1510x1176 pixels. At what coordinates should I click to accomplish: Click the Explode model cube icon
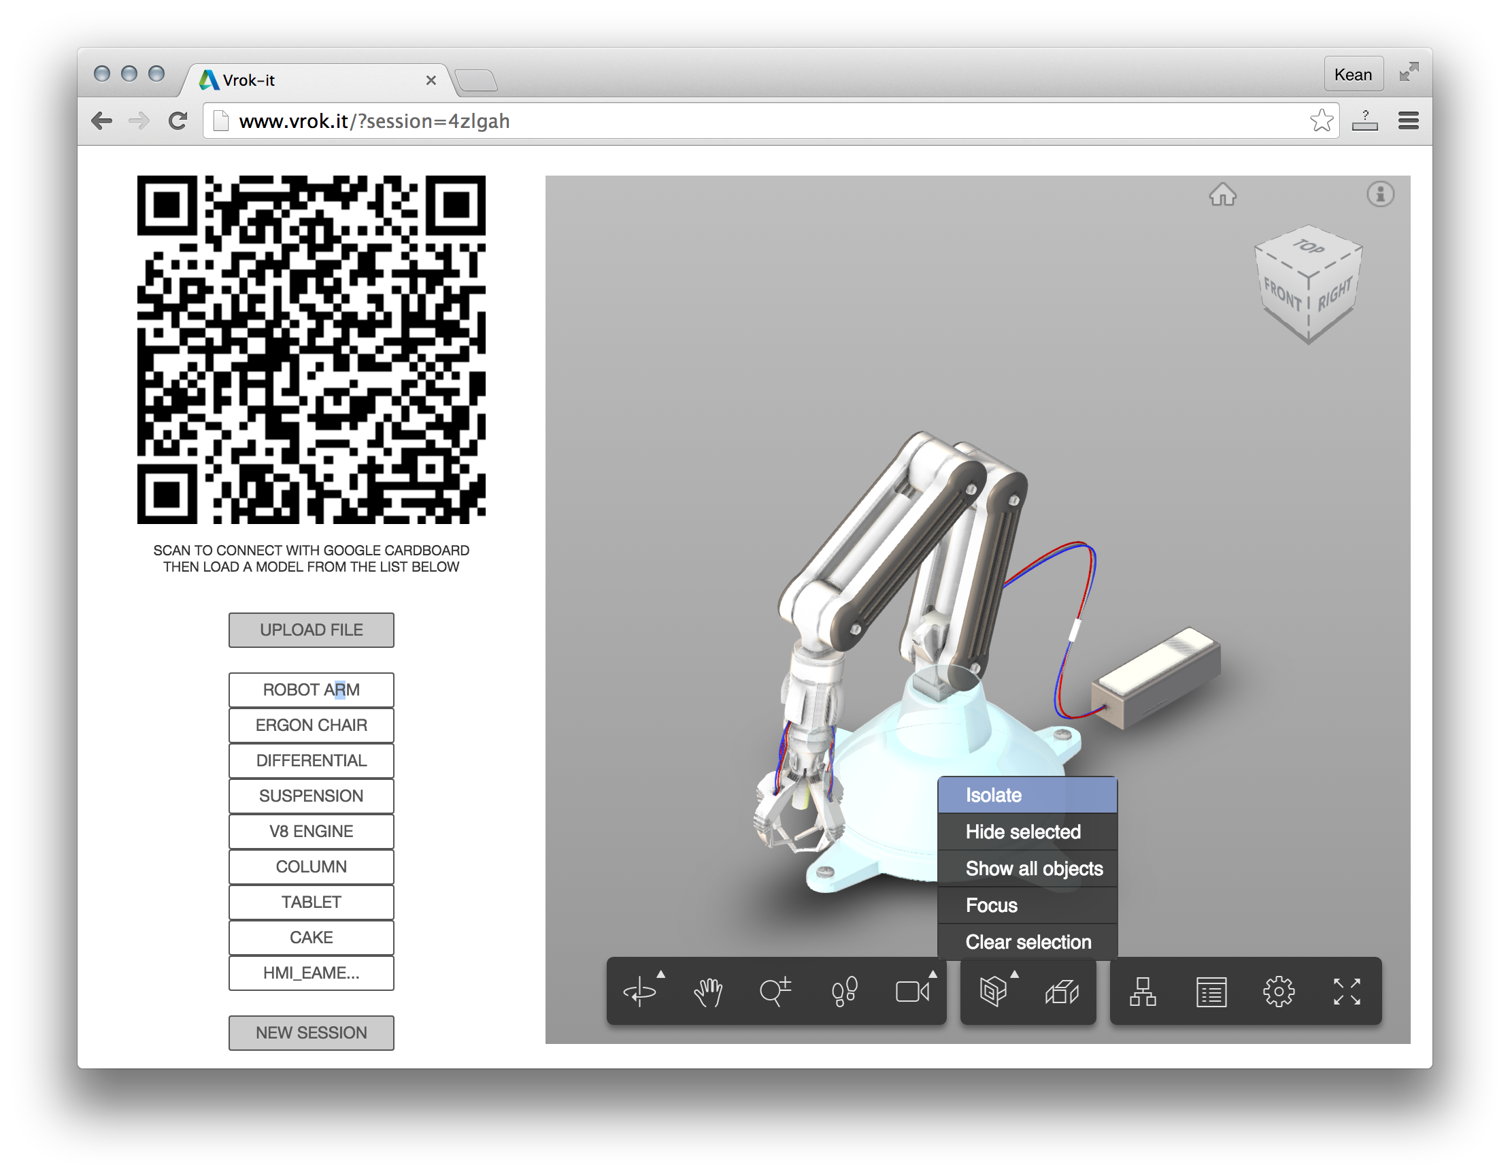click(994, 992)
